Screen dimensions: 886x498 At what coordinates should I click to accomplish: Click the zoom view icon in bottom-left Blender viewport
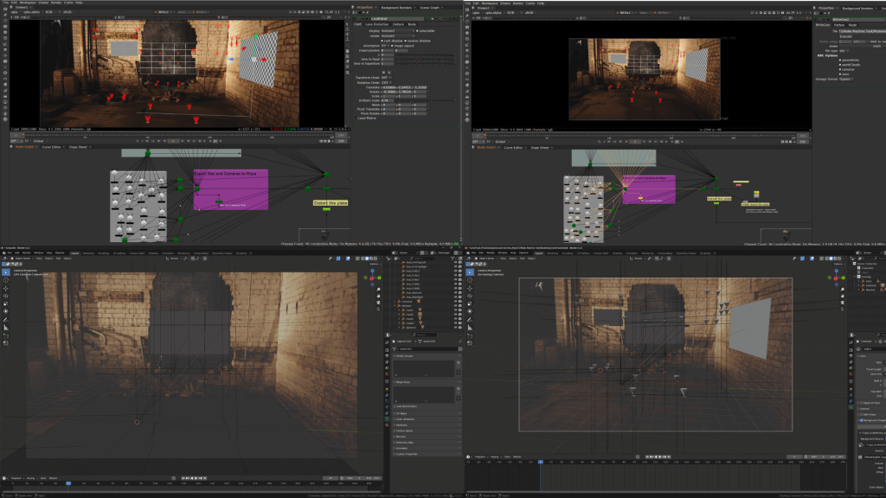point(379,289)
